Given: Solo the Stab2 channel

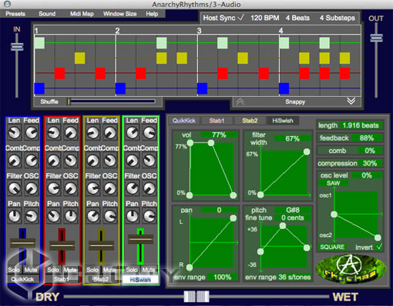Looking at the screenshot, I should click(92, 270).
